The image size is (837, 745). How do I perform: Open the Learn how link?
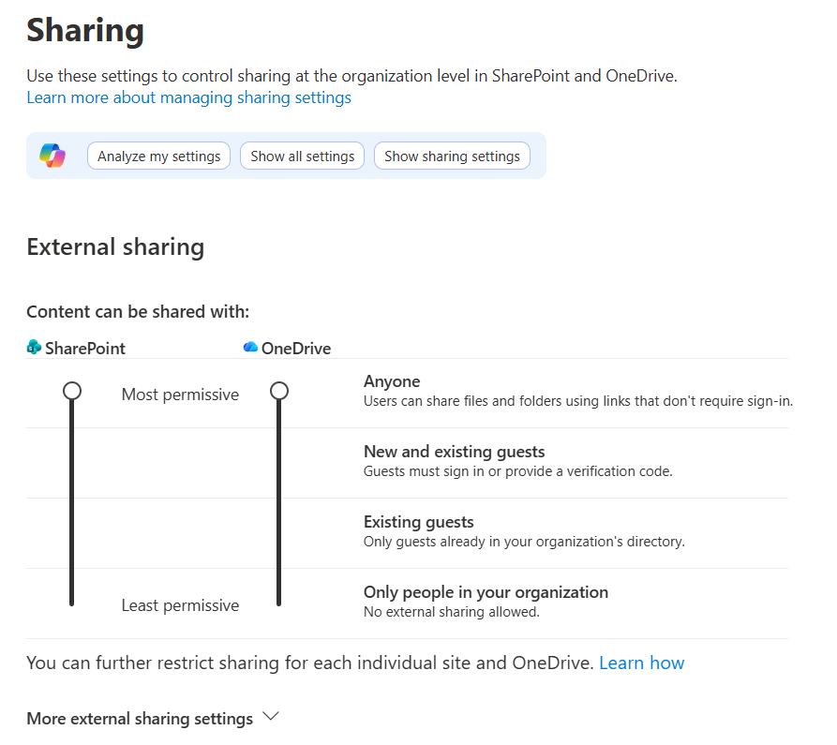click(642, 663)
